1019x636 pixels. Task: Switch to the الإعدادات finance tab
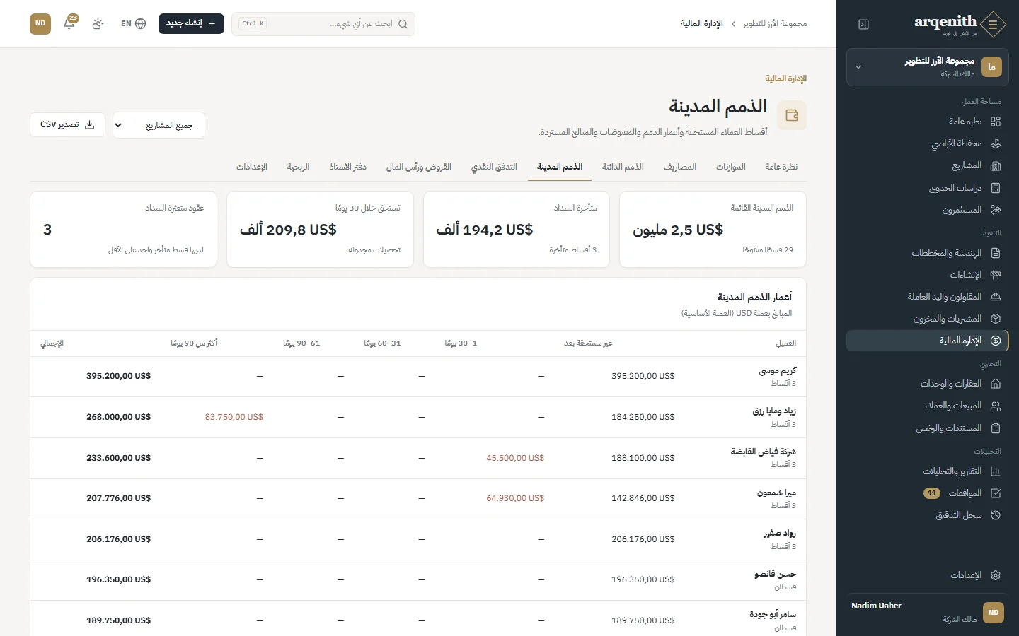252,167
